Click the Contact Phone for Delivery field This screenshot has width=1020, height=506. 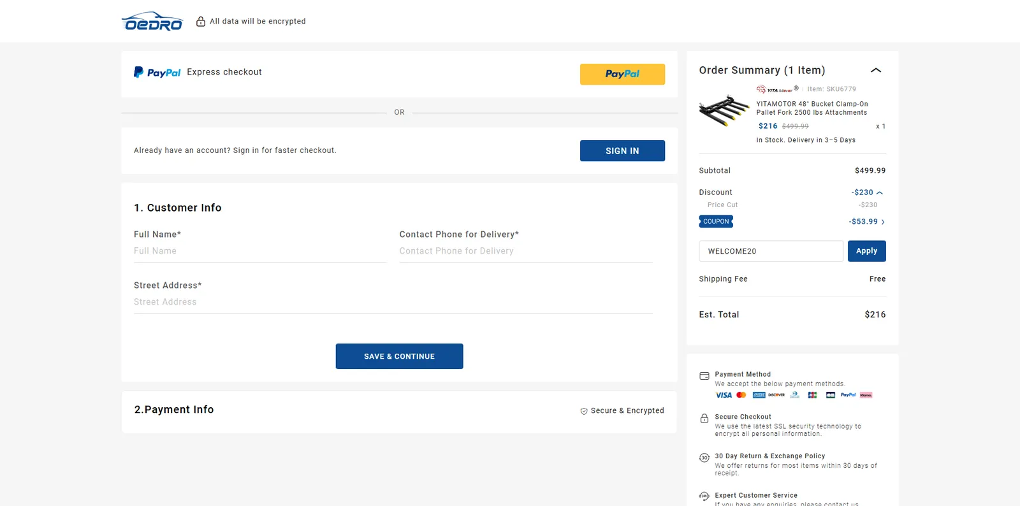coord(526,251)
